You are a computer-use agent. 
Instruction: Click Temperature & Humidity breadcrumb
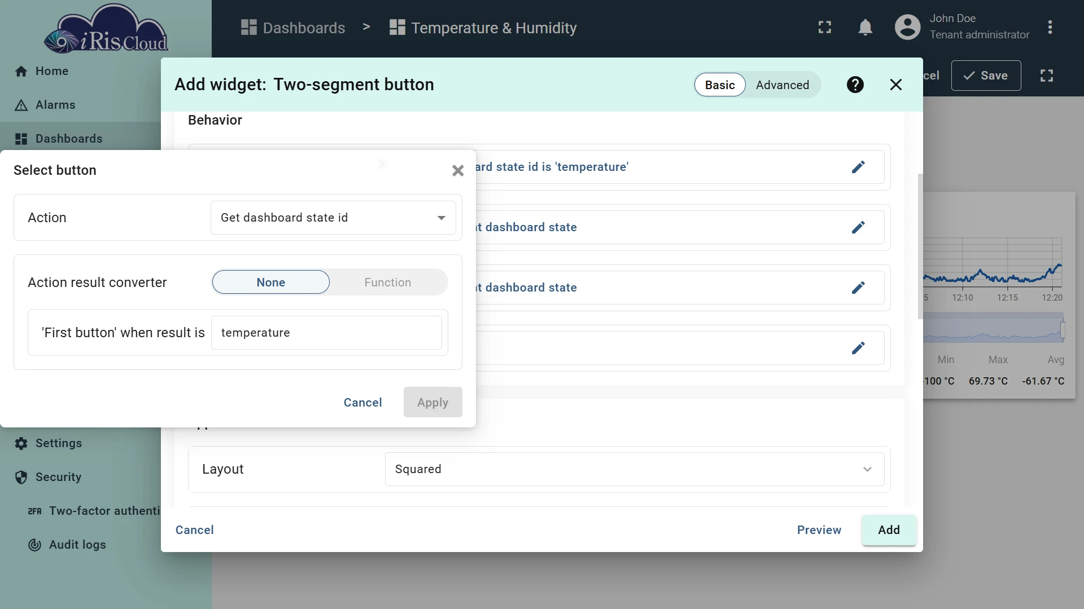click(483, 28)
